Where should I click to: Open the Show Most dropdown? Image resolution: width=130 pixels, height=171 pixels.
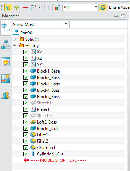click(x=40, y=24)
